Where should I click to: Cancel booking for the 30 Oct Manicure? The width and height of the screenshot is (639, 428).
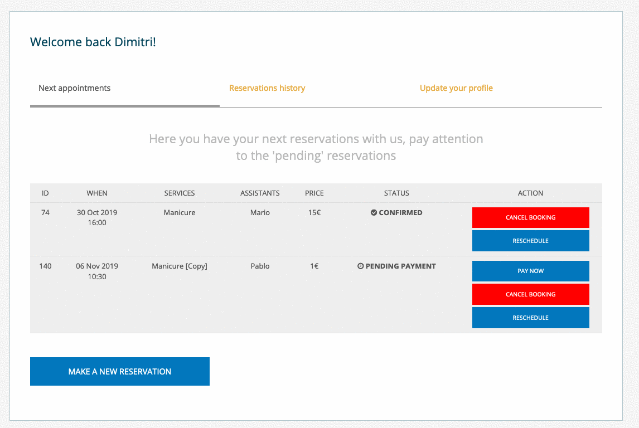tap(530, 217)
